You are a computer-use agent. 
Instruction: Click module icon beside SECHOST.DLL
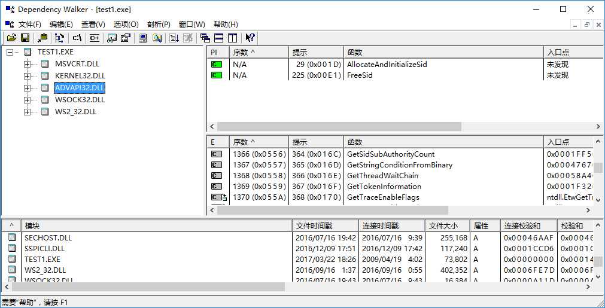tap(13, 238)
